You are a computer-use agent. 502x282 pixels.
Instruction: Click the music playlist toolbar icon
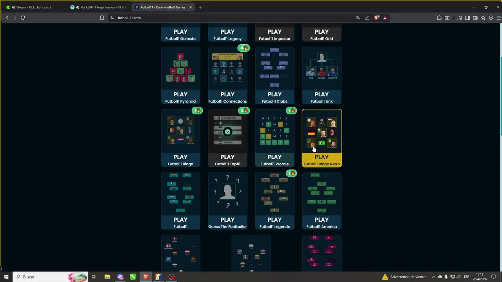[x=459, y=18]
